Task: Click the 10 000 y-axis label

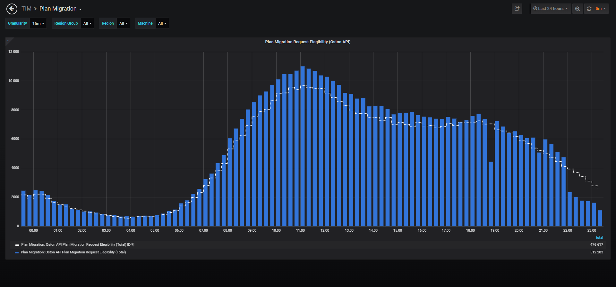Action: [x=14, y=81]
